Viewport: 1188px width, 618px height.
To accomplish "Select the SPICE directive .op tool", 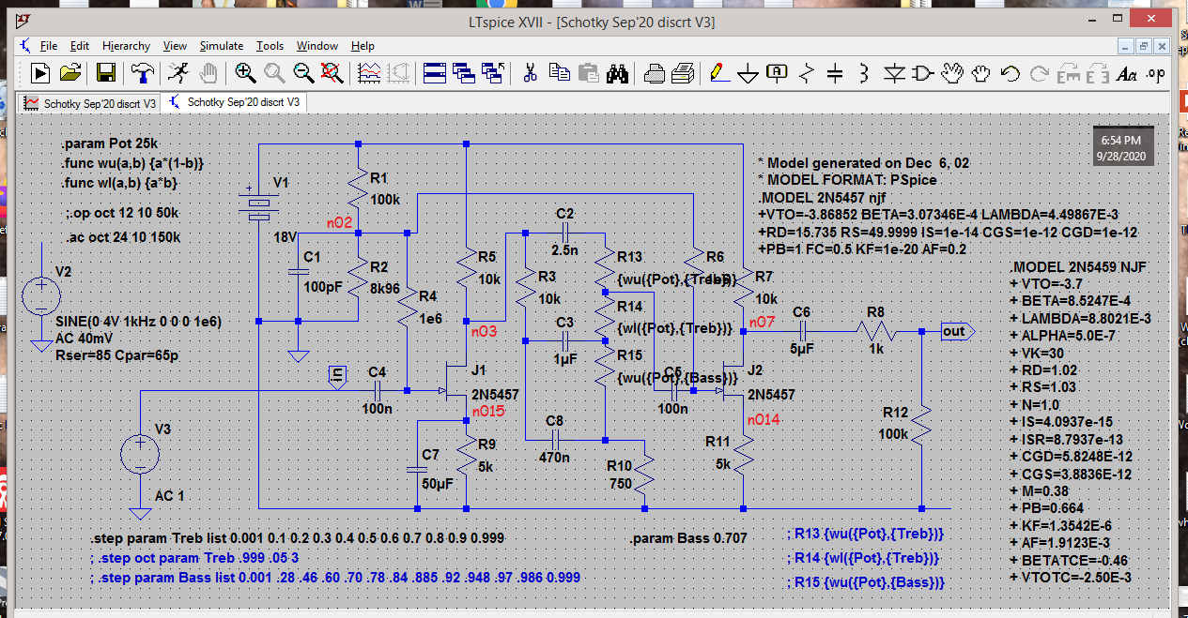I will [1156, 72].
